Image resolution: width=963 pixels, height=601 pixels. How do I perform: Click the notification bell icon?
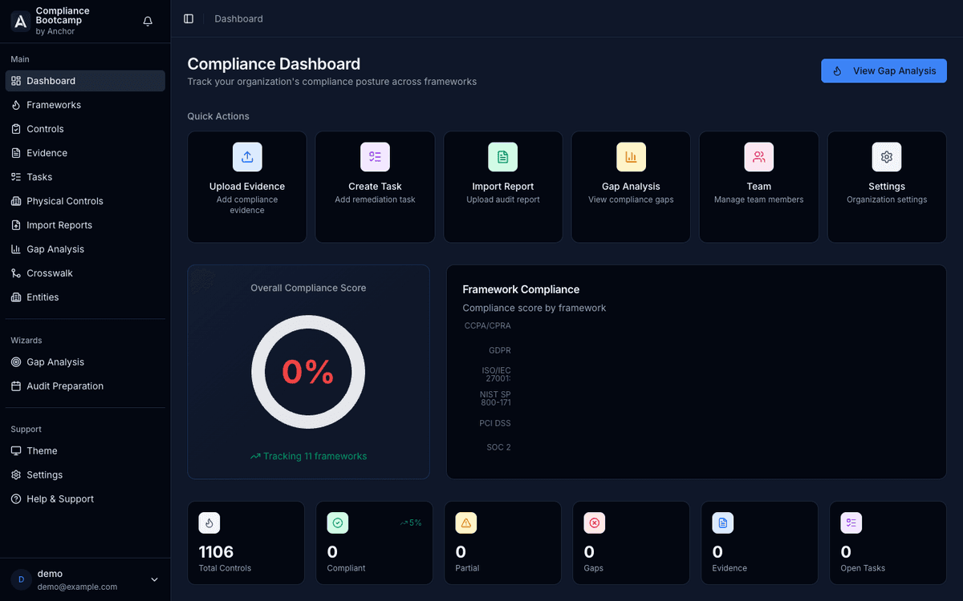(148, 22)
